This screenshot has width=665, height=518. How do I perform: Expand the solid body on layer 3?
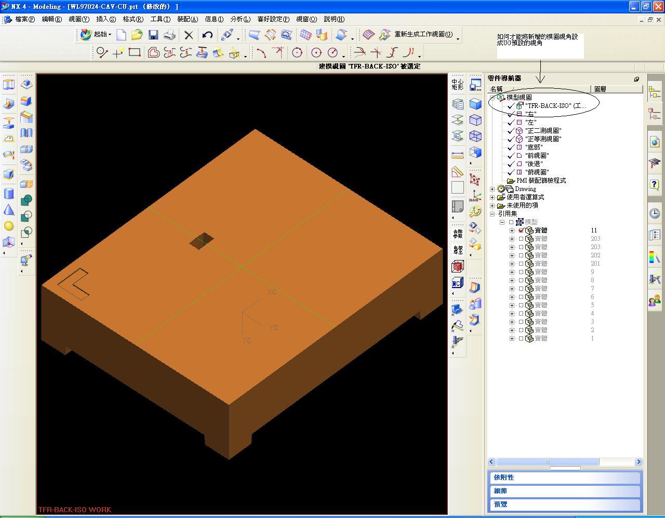512,322
